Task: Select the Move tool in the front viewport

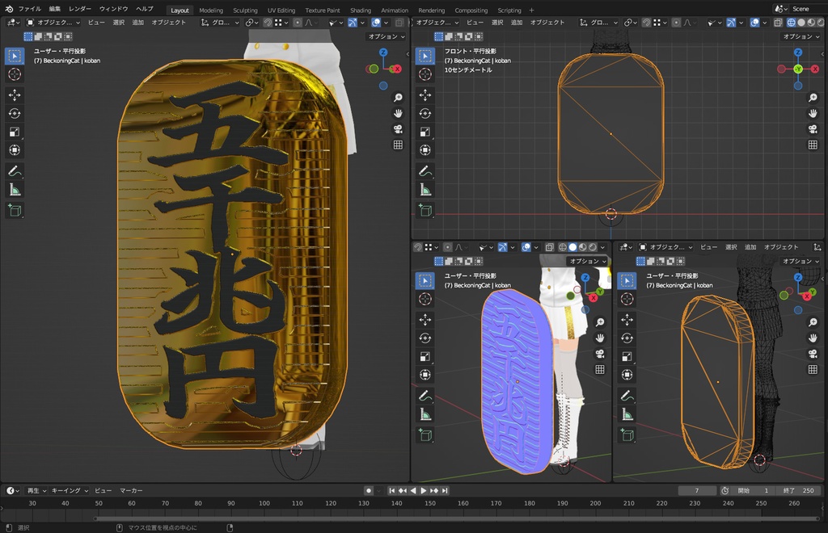Action: pyautogui.click(x=425, y=95)
